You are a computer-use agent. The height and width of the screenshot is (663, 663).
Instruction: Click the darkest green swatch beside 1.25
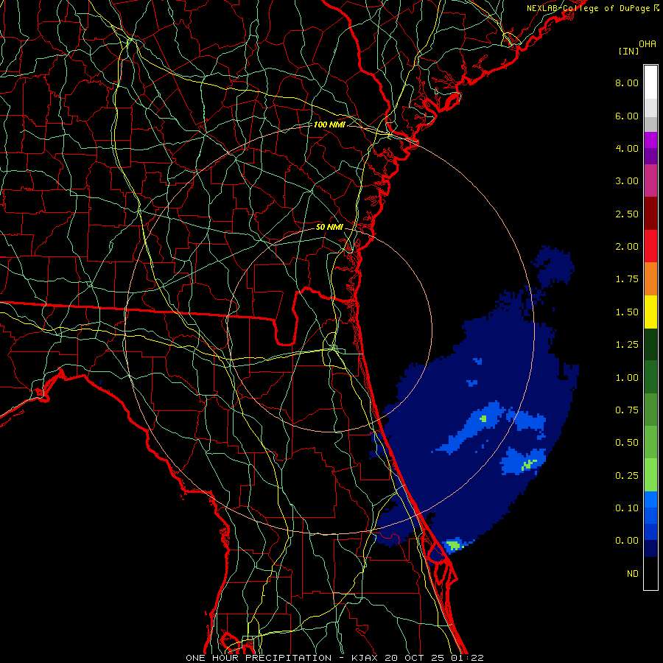650,344
